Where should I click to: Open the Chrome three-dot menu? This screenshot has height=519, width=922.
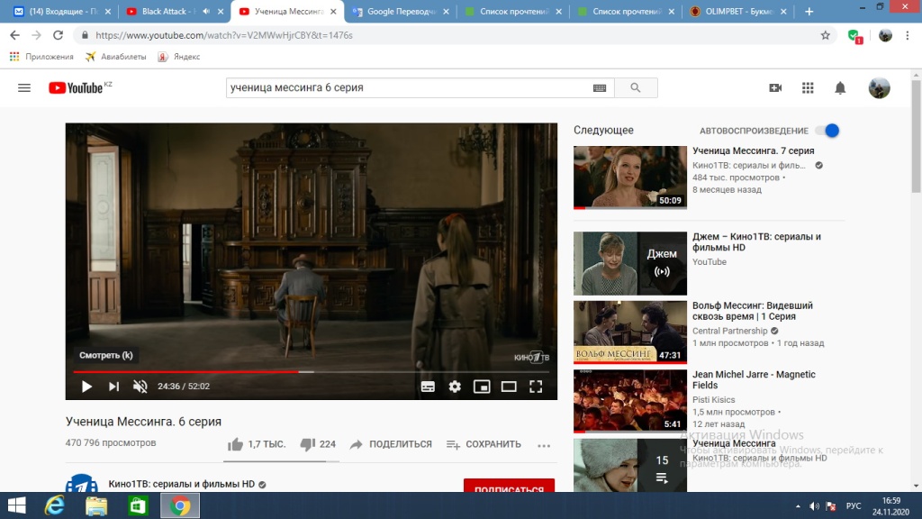pos(908,35)
